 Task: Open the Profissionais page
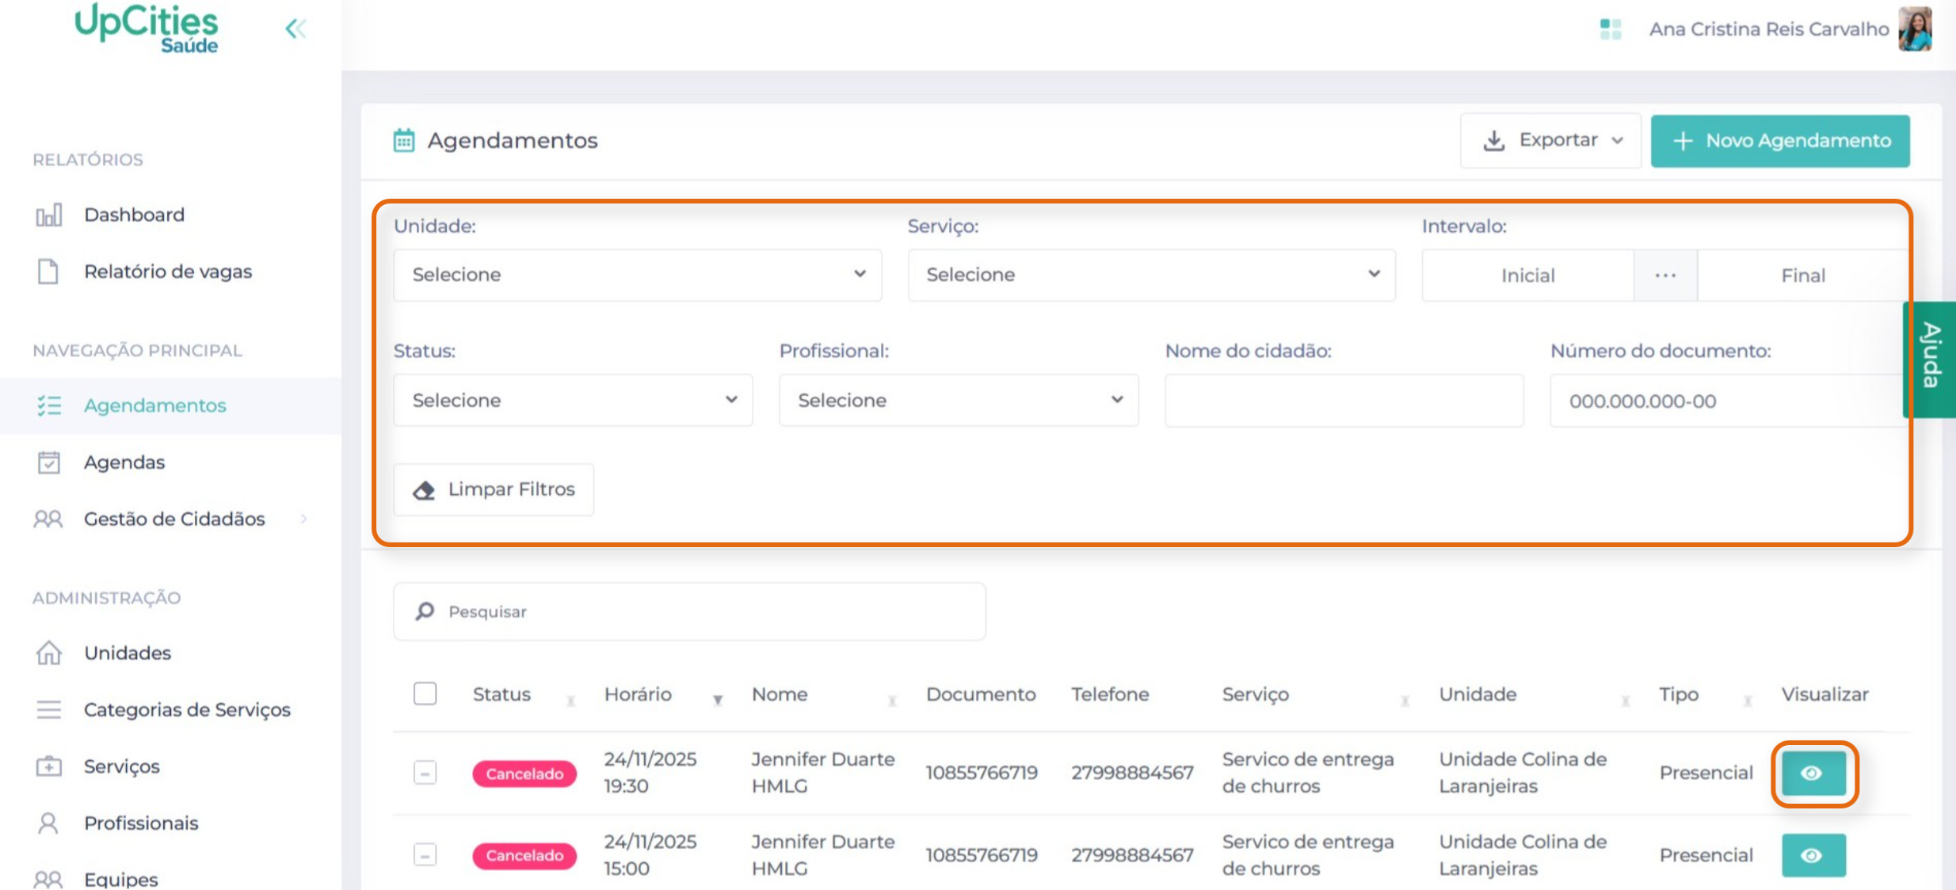pos(141,823)
